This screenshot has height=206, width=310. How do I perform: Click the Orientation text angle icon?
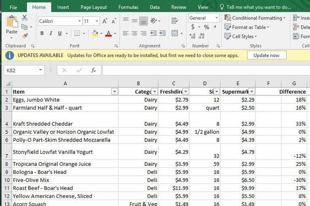point(154,21)
